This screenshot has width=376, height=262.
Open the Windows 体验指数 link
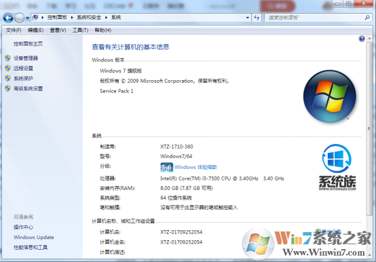click(195, 167)
